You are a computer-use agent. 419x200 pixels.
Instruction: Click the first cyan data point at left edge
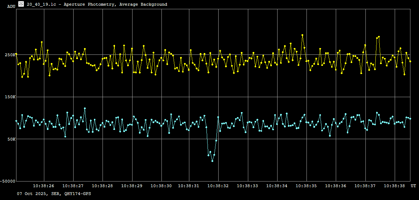16,121
